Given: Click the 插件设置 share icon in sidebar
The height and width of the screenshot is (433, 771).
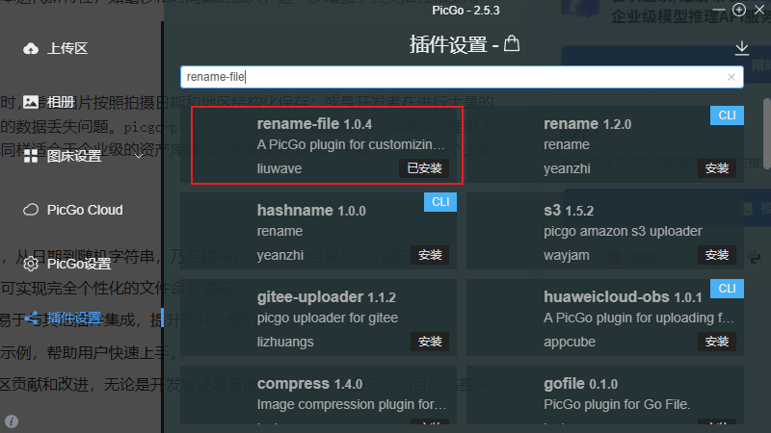Looking at the screenshot, I should 31,318.
